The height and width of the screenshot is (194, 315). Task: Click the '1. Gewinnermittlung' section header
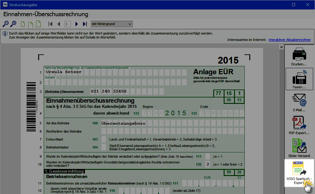64,171
